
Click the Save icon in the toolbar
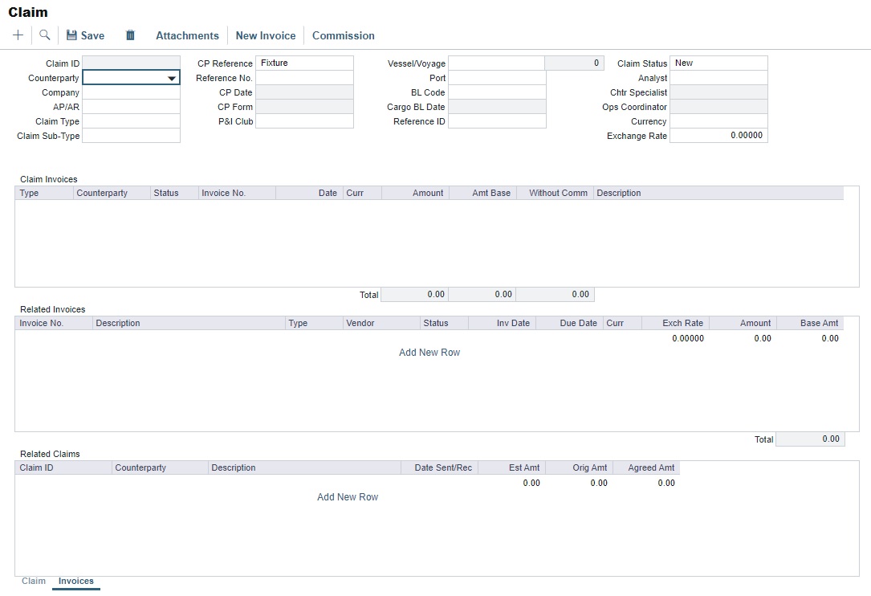coord(84,35)
